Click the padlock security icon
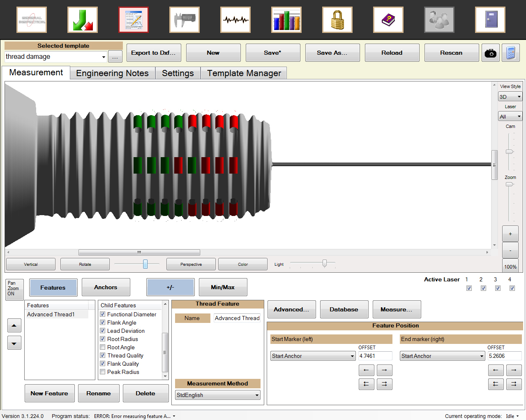Viewport: 526px width, 420px height. [x=337, y=20]
